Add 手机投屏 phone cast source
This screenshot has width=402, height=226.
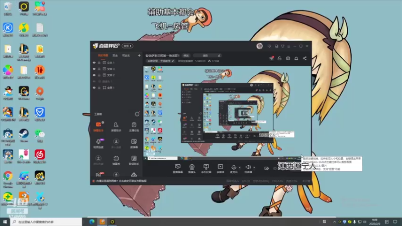pos(206,169)
